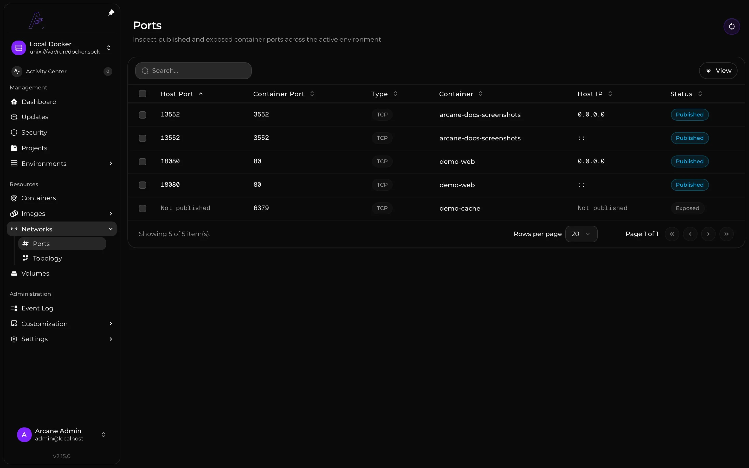Click the Updates package icon

click(14, 117)
